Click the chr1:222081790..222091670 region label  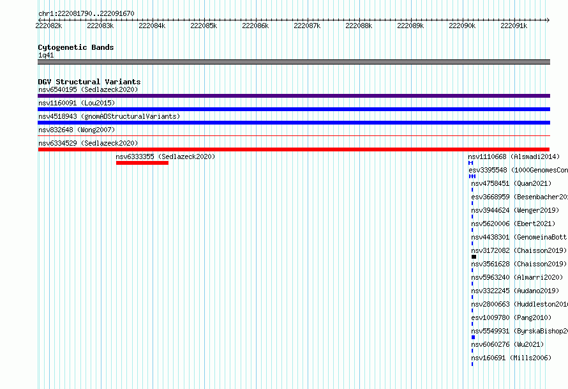(x=86, y=13)
